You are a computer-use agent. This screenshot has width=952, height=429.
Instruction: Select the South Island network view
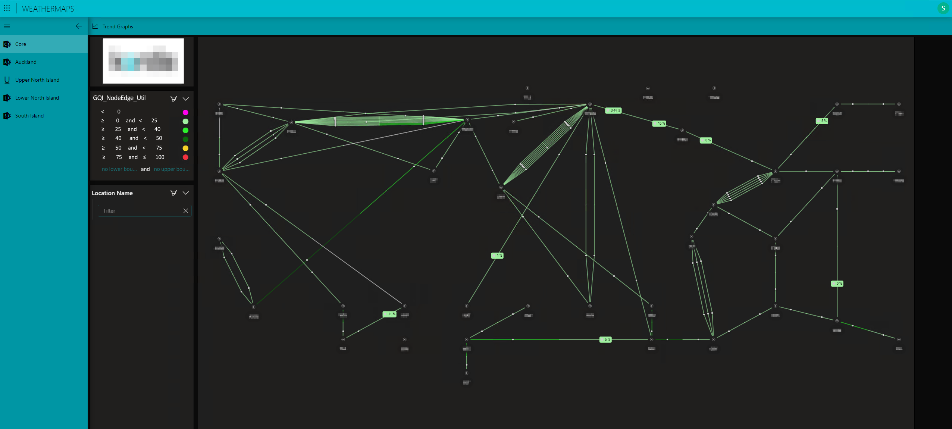coord(29,115)
